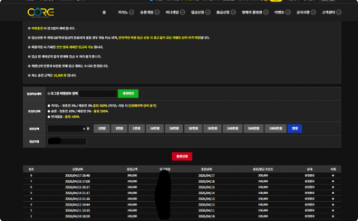The width and height of the screenshot is (358, 221).
Task: Click the red 충전신청 submit button
Action: pyautogui.click(x=182, y=156)
